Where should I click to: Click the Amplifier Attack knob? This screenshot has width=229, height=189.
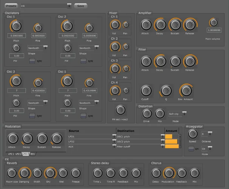(x=146, y=25)
